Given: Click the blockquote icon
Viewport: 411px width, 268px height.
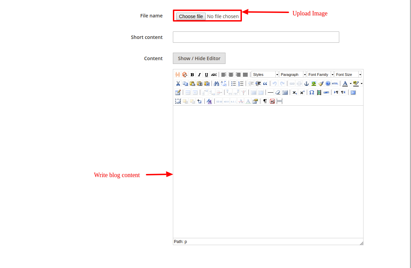Looking at the screenshot, I should click(265, 83).
